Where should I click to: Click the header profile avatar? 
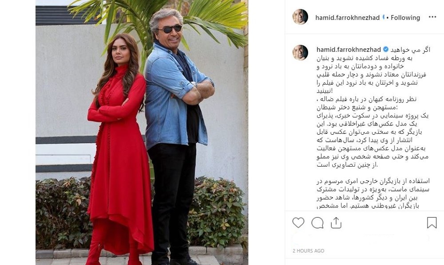[300, 17]
